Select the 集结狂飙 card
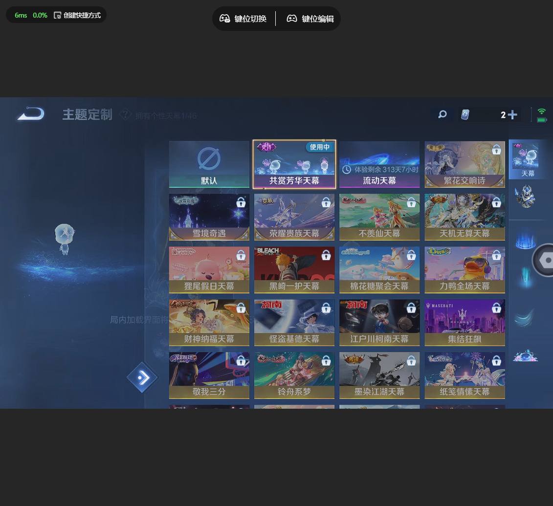Viewport: 553px width, 506px height. [465, 323]
